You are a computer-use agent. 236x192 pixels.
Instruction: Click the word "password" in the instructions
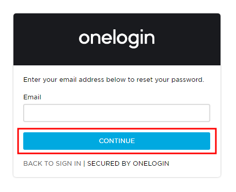click(x=187, y=80)
